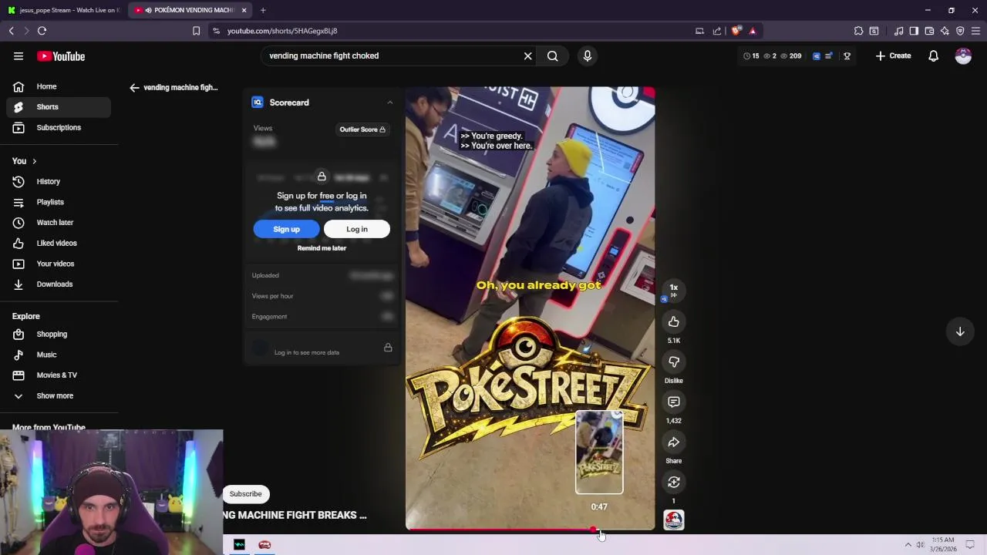Open the YouTube guide hamburger menu
Image resolution: width=987 pixels, height=555 pixels.
[x=19, y=56]
